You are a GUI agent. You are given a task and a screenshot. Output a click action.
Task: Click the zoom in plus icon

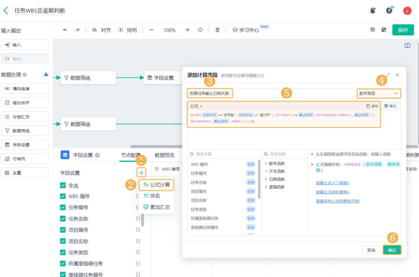[188, 30]
